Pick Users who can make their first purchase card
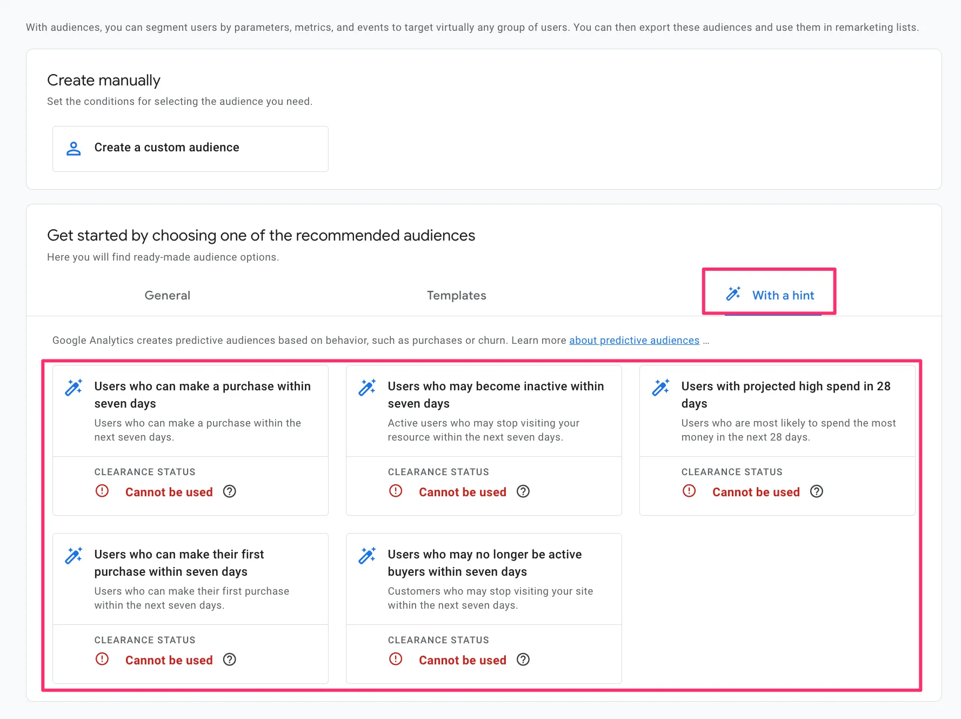The height and width of the screenshot is (719, 961). [179, 563]
